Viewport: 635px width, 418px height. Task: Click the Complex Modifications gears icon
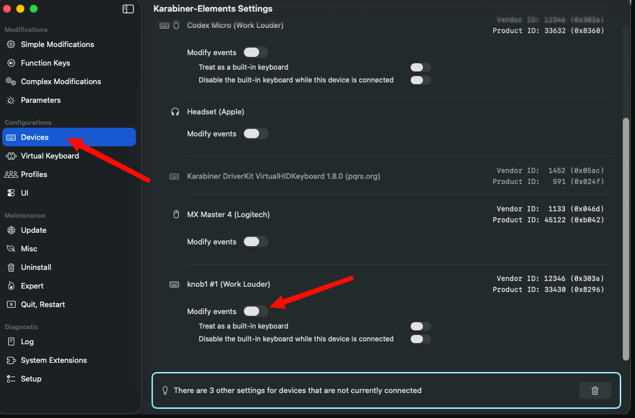[11, 82]
